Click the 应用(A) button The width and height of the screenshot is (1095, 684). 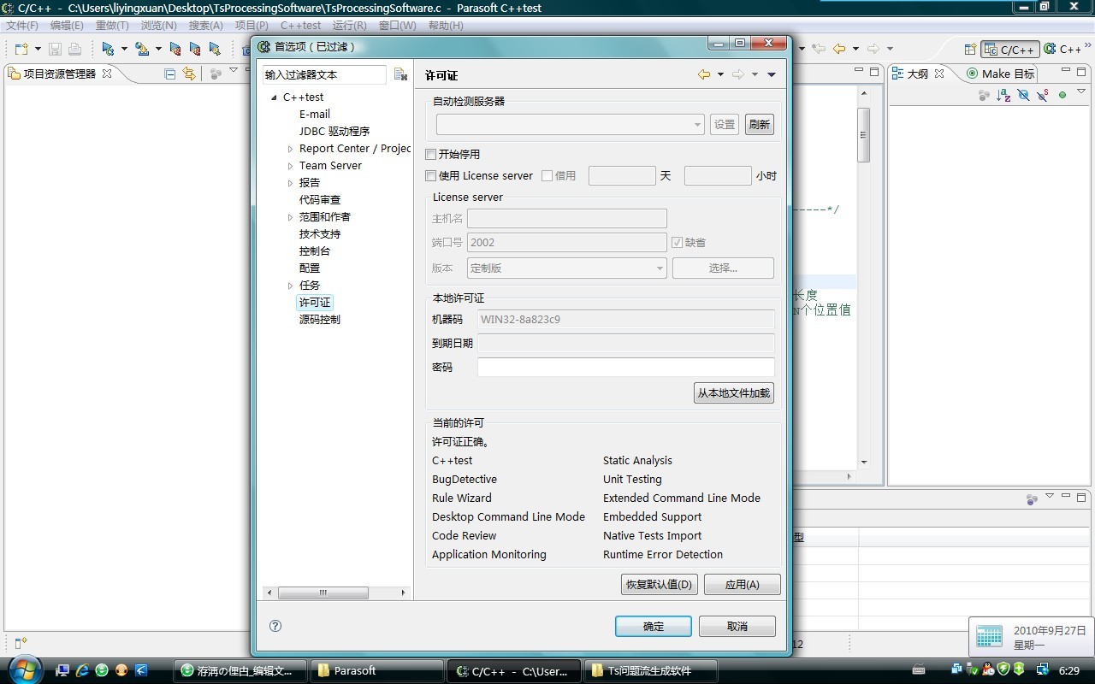(x=742, y=585)
